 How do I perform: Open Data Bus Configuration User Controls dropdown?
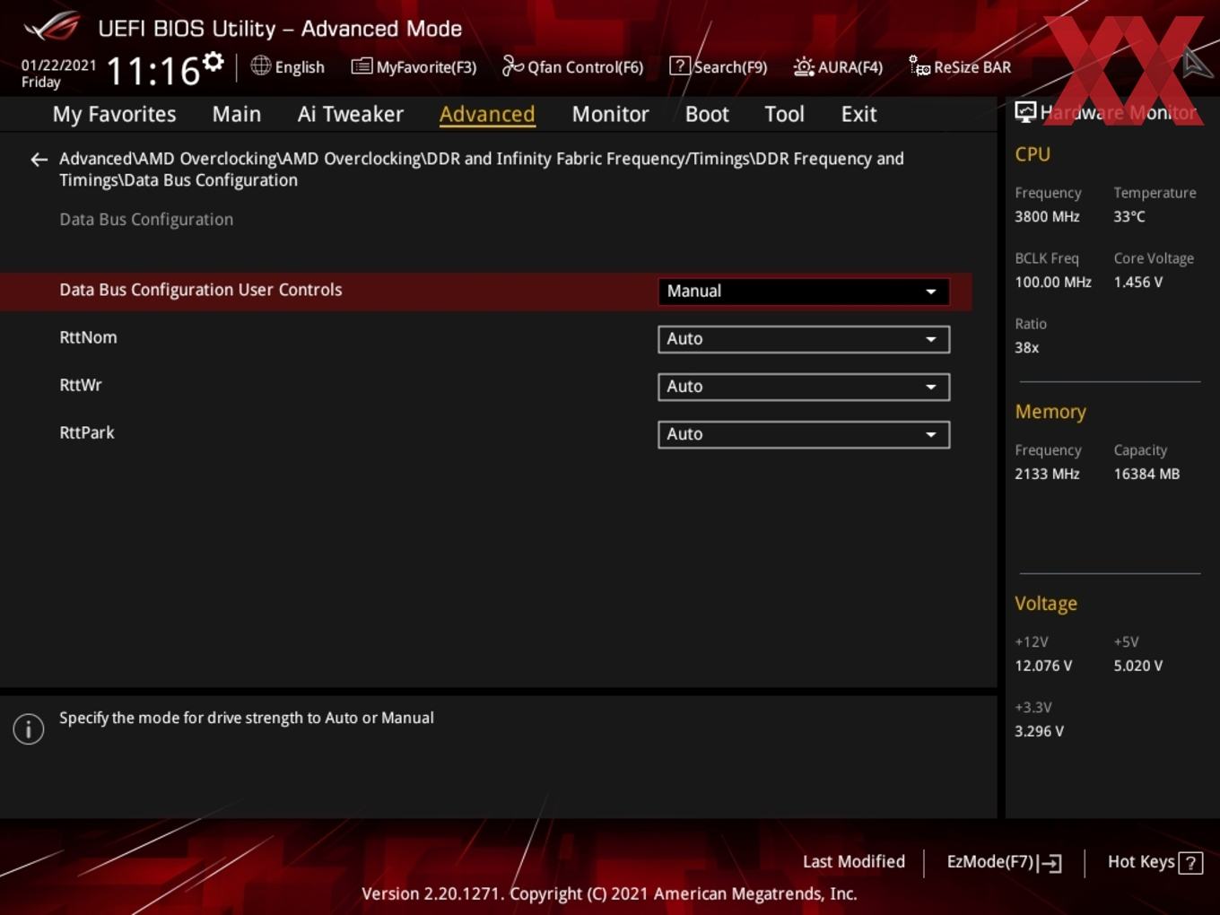(x=804, y=292)
